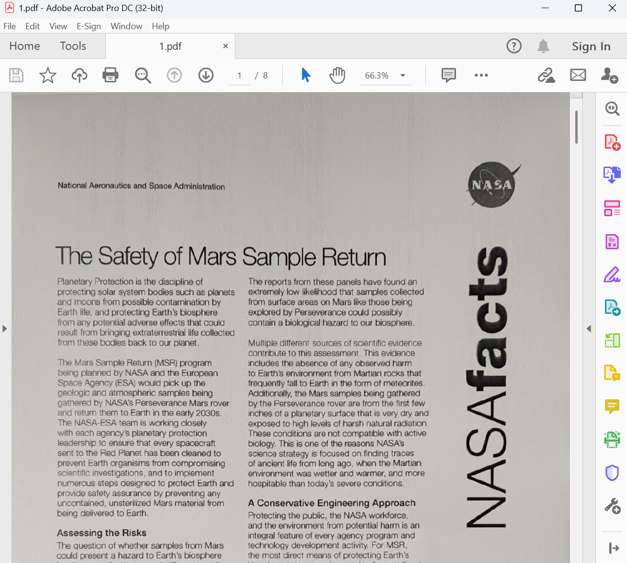Open the purple Redact tool
The width and height of the screenshot is (627, 563).
click(x=612, y=242)
